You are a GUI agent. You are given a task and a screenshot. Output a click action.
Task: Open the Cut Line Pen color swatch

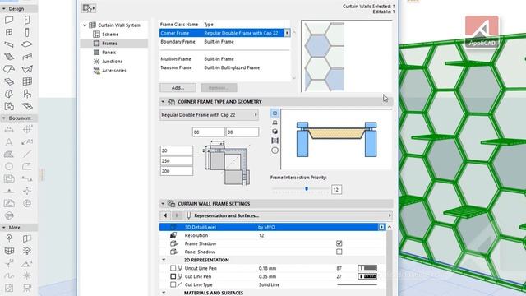(x=367, y=276)
